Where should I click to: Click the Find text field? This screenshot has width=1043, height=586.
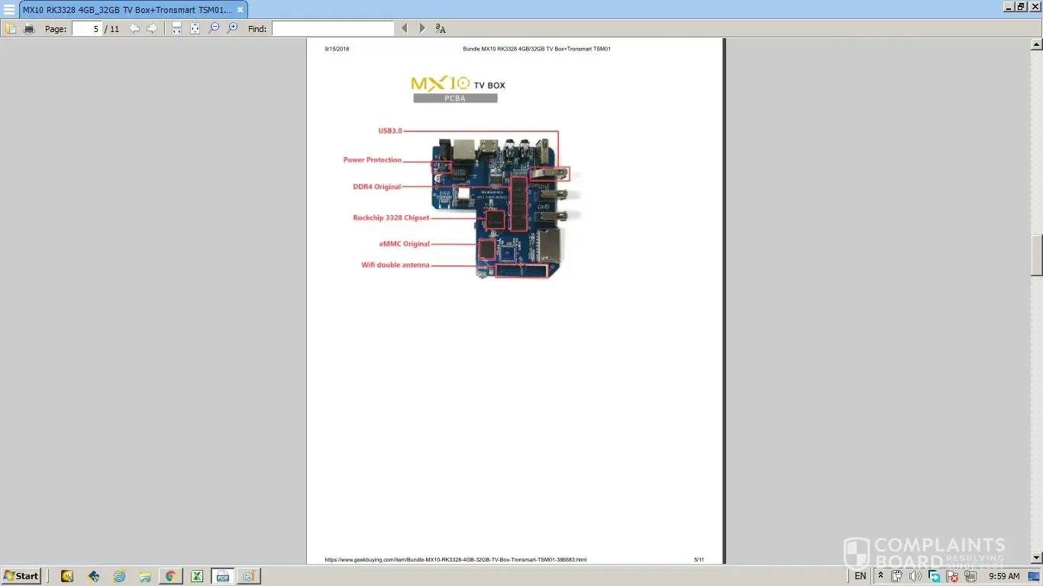click(x=333, y=29)
